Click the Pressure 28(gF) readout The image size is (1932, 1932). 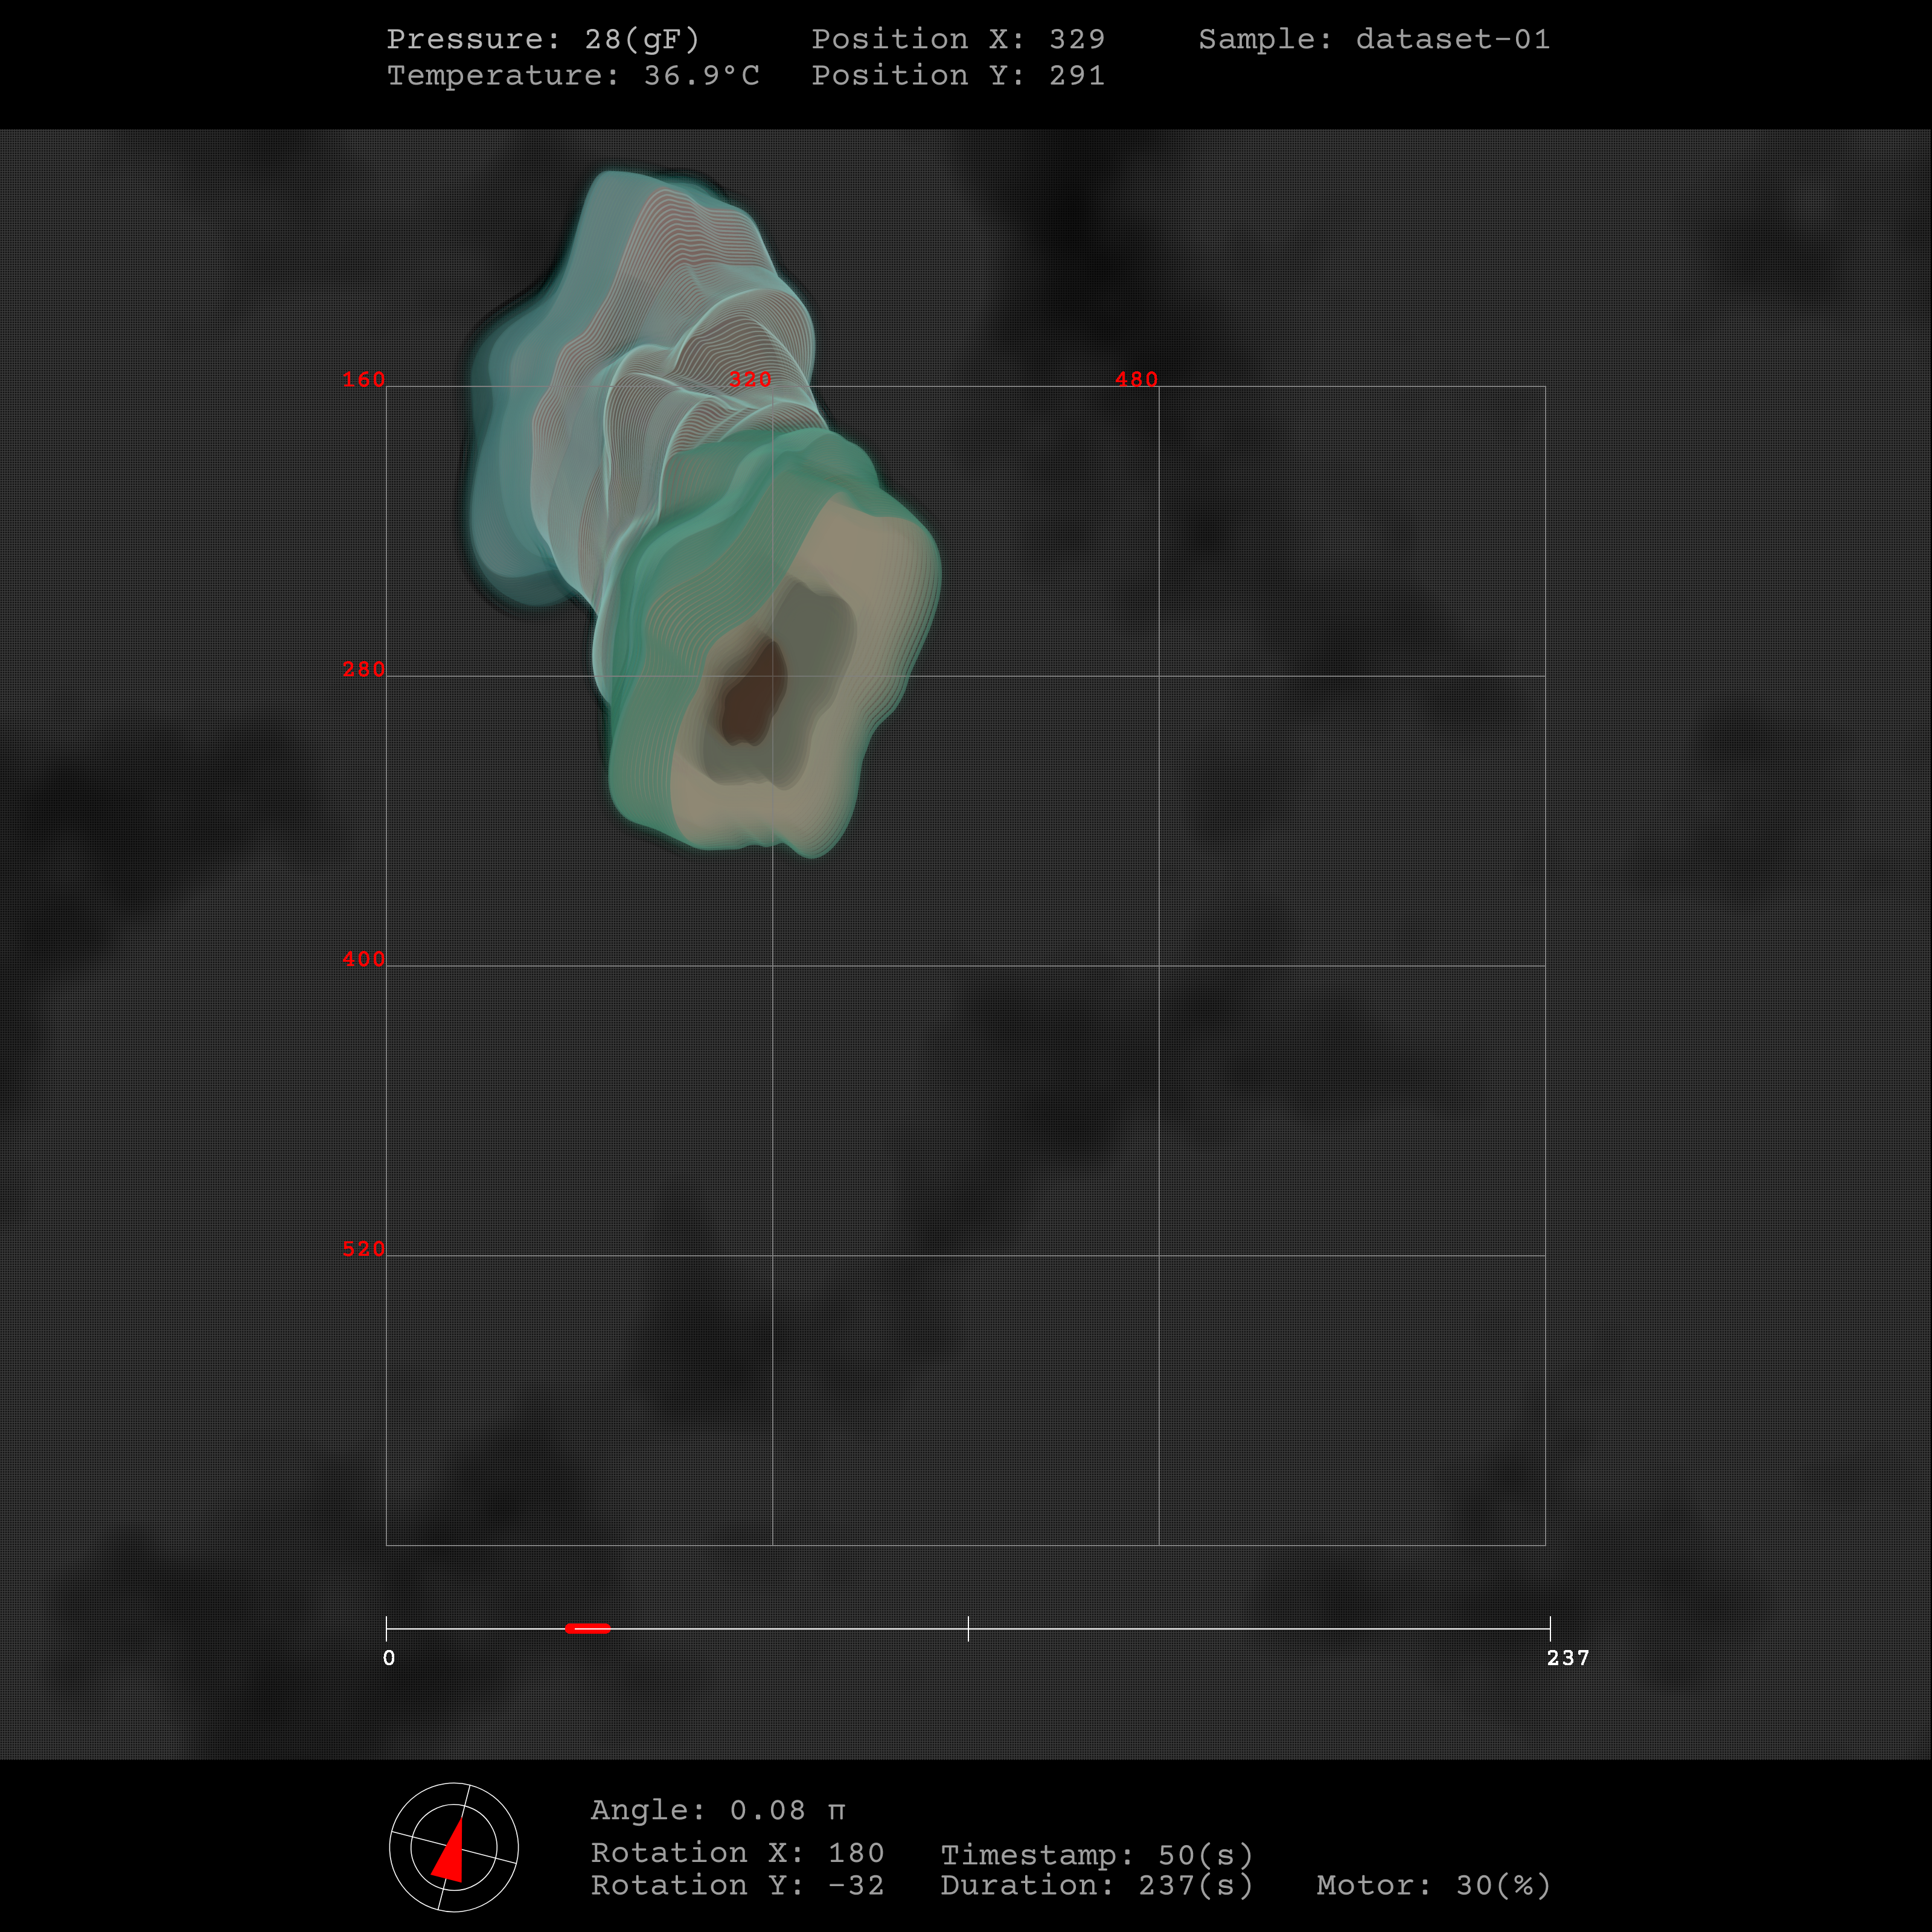point(543,39)
